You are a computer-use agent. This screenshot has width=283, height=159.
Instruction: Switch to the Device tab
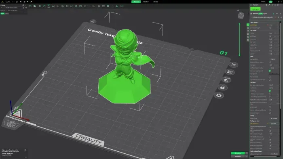156,2
